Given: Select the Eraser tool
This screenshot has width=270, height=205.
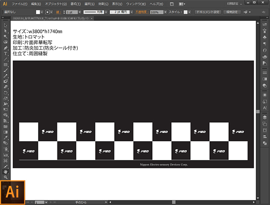Looking at the screenshot, I should [x=5, y=87].
